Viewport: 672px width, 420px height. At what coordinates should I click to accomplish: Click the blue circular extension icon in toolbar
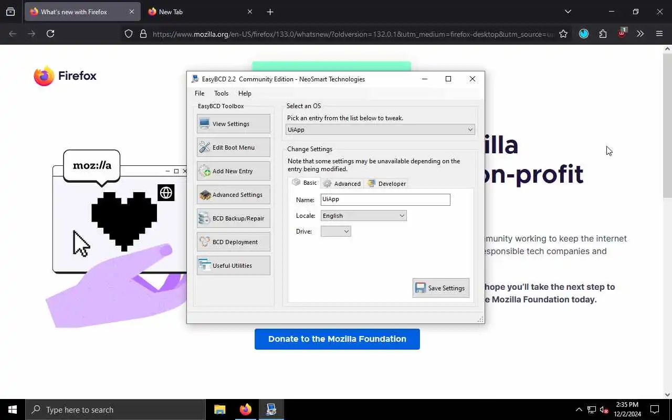(x=584, y=34)
